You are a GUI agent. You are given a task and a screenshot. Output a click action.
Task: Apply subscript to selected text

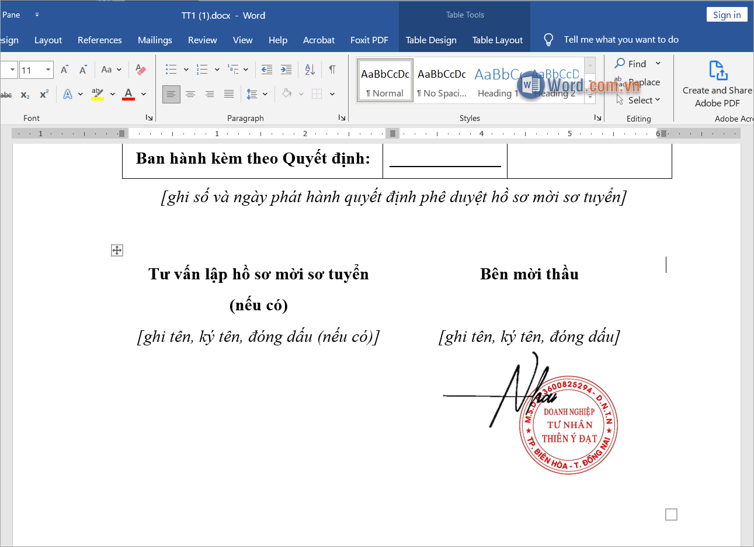(25, 94)
